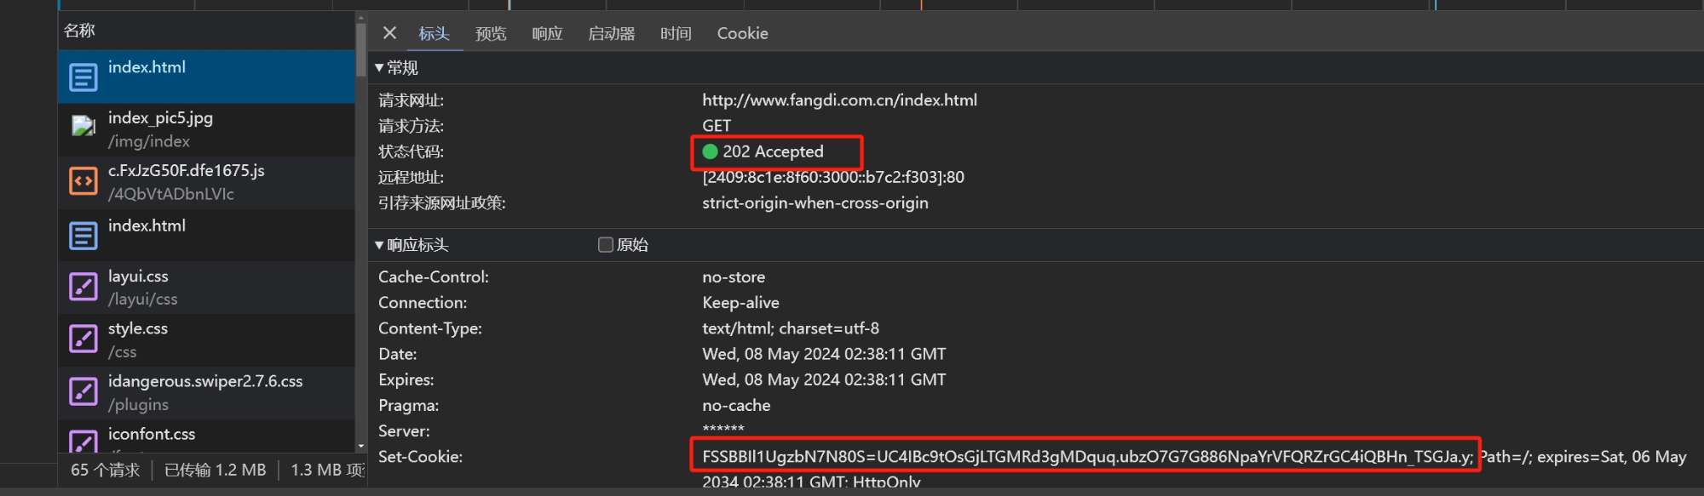This screenshot has height=496, width=1704.
Task: Click the remote address [2409:8c1e:8f60:3000::b7c2:f303]:80
Action: click(833, 177)
